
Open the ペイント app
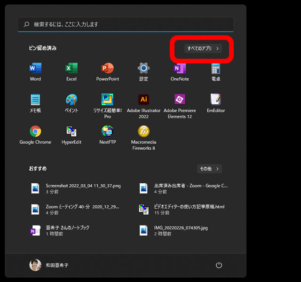click(71, 100)
